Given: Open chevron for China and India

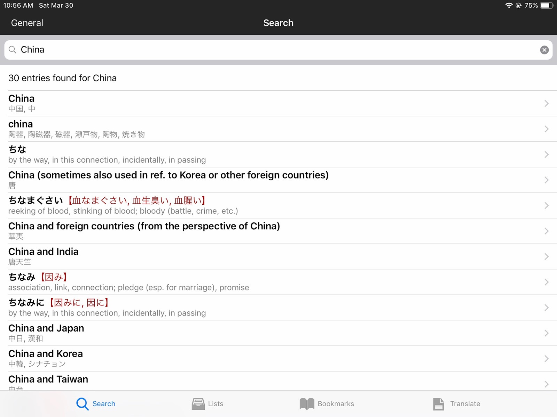Looking at the screenshot, I should [546, 256].
